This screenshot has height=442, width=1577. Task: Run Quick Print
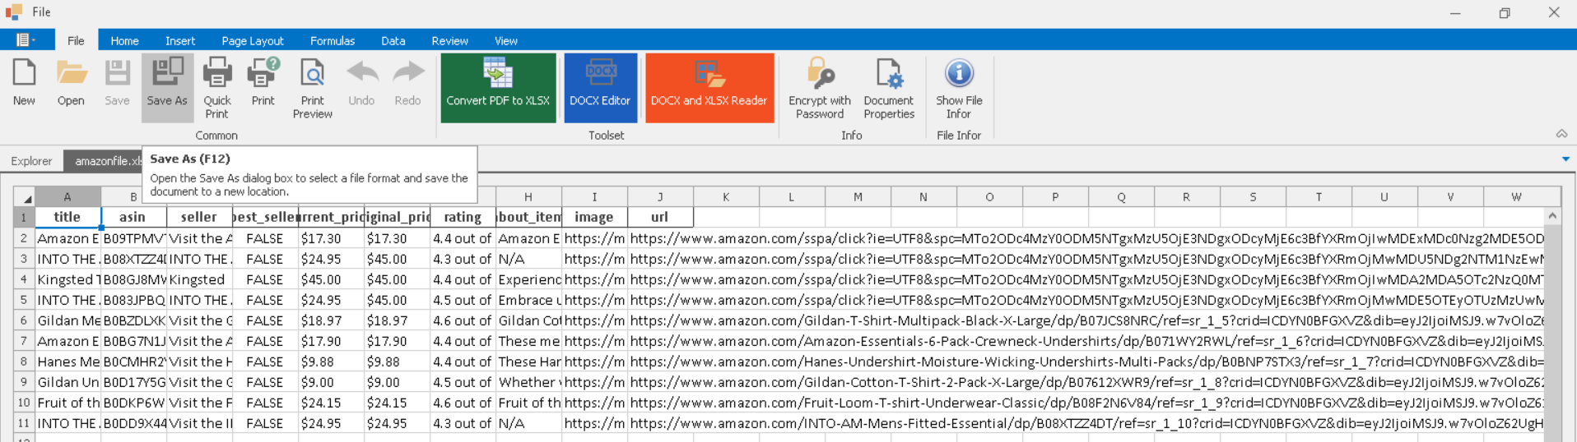tap(217, 87)
